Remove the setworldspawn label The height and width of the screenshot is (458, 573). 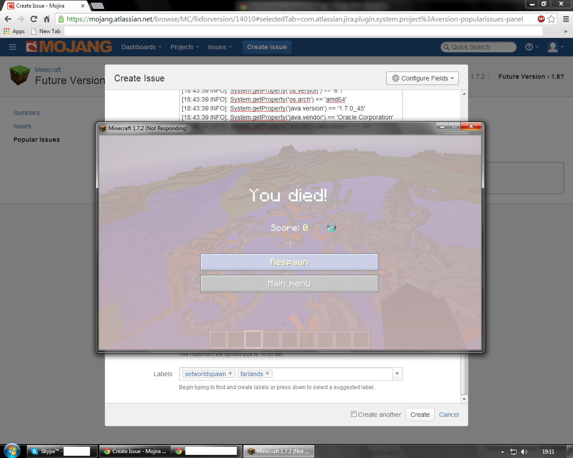pos(231,373)
